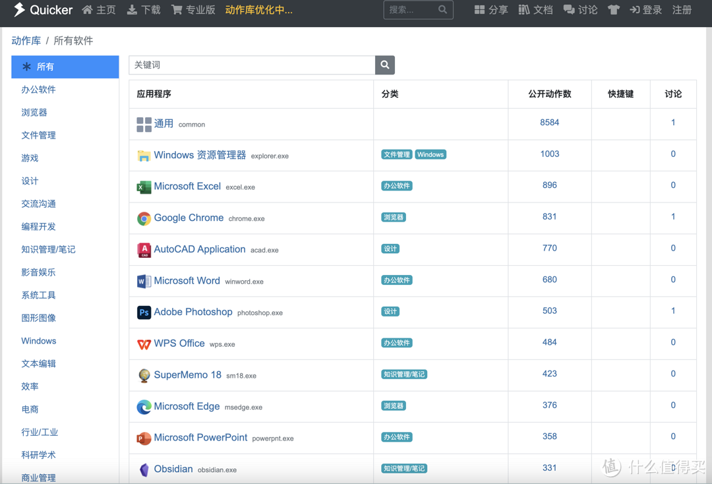Select 知识管理/笔记 in the sidebar
The height and width of the screenshot is (484, 712).
(48, 249)
